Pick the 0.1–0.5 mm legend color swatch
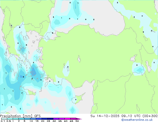 pos(4,119)
